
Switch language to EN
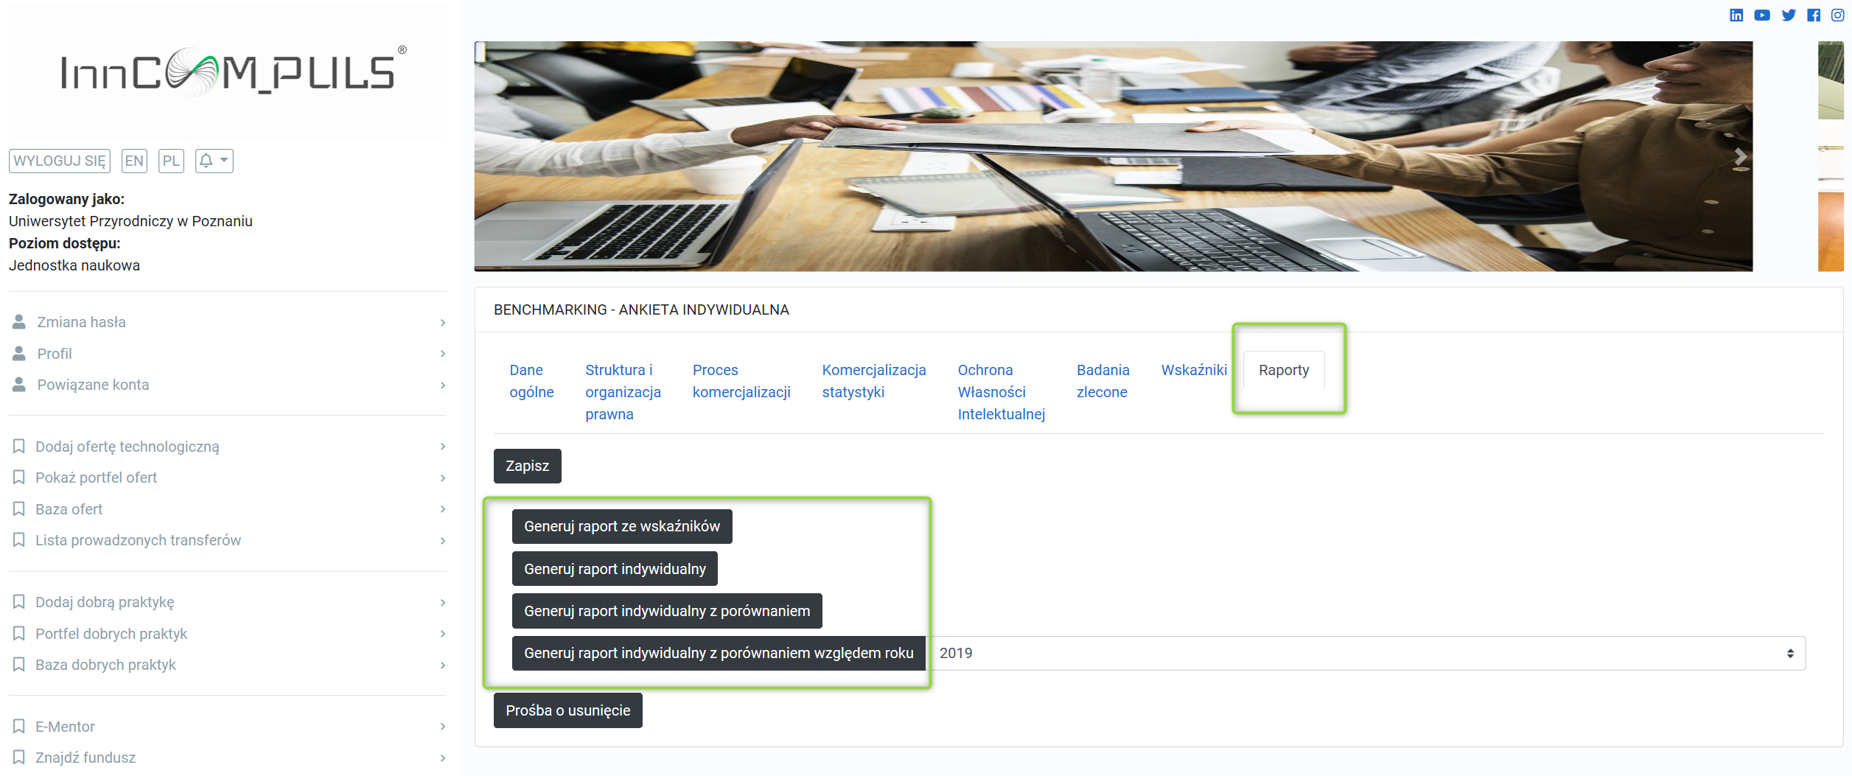134,161
